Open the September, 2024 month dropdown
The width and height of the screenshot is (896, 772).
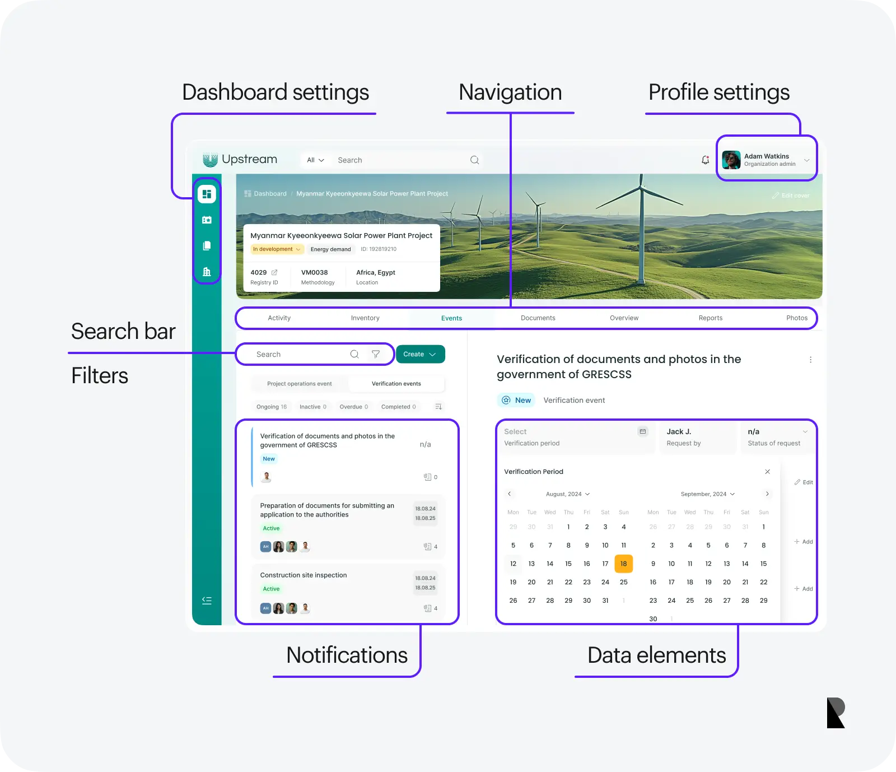708,494
